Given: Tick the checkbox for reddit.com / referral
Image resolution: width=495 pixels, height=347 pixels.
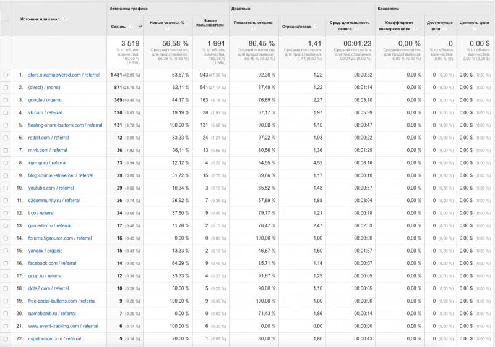Looking at the screenshot, I should 6,138.
